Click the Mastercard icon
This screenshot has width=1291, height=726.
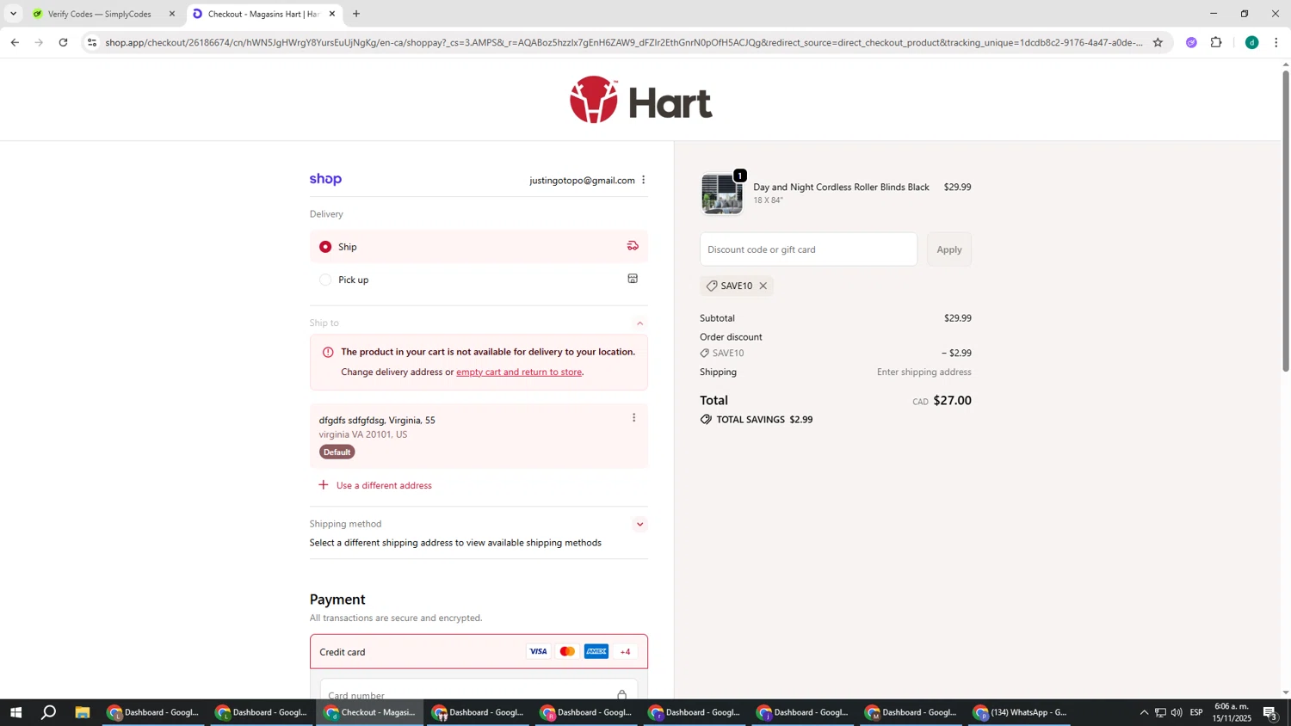pos(567,652)
